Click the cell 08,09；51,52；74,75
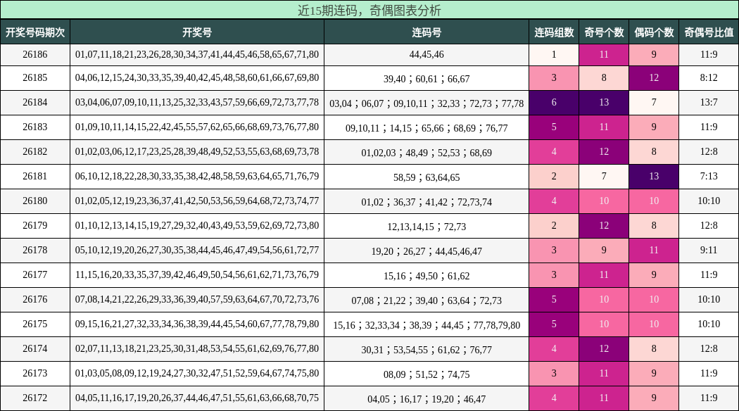The image size is (739, 411). [x=427, y=374]
